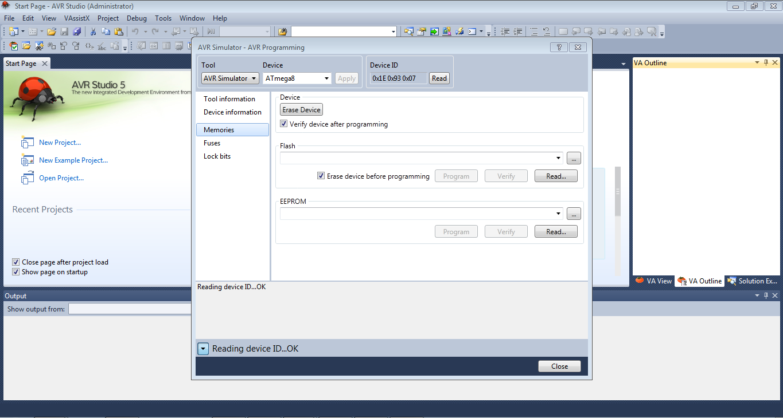This screenshot has width=783, height=418.
Task: Click the Close button in AVR Programming dialog
Action: tap(559, 366)
